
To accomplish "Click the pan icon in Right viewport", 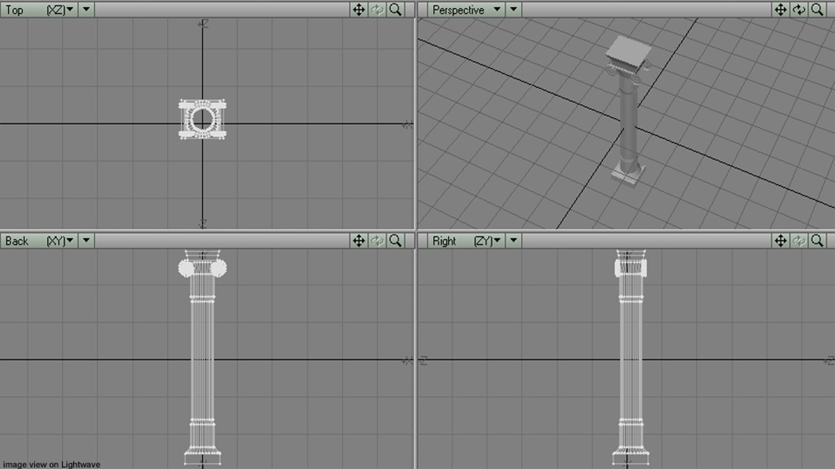I will [781, 241].
